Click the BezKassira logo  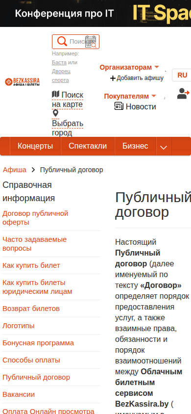pos(23,82)
